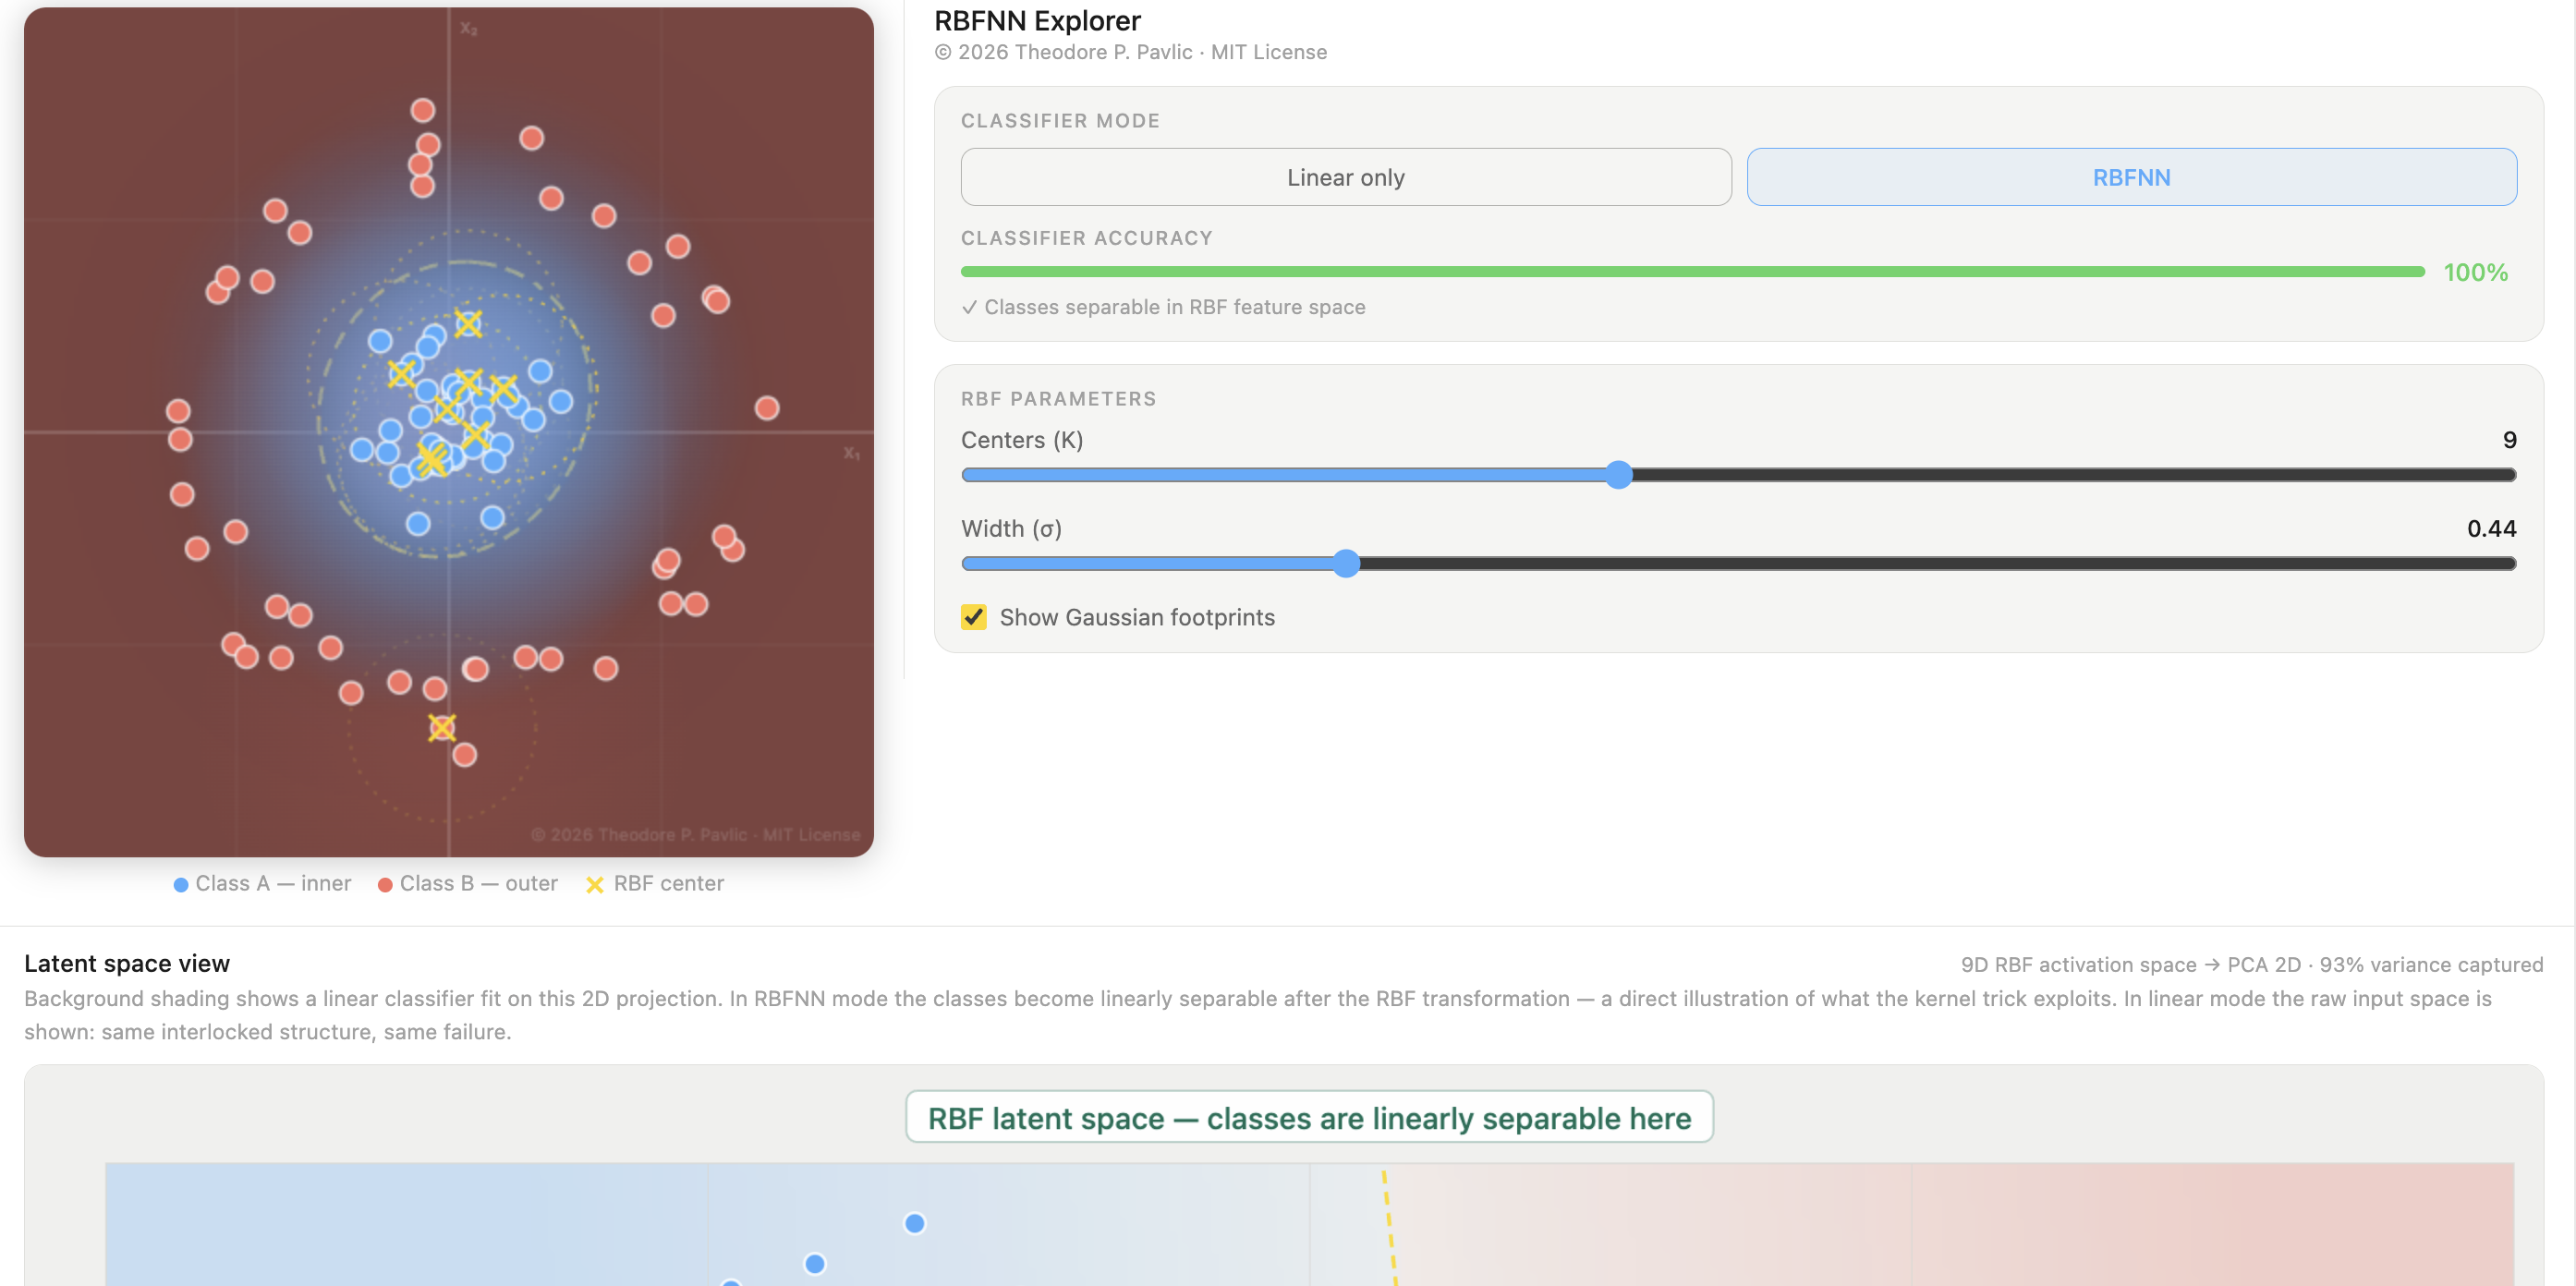Screen dimensions: 2576x1286
Task: Switch classifier mode to Linear only
Action: (x=1345, y=177)
